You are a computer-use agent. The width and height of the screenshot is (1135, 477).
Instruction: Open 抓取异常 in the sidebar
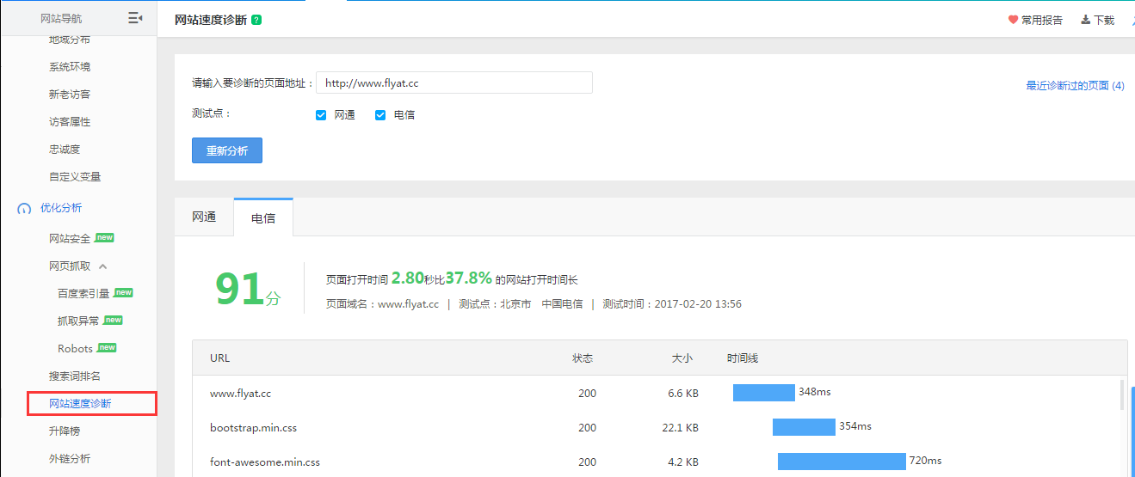point(78,321)
